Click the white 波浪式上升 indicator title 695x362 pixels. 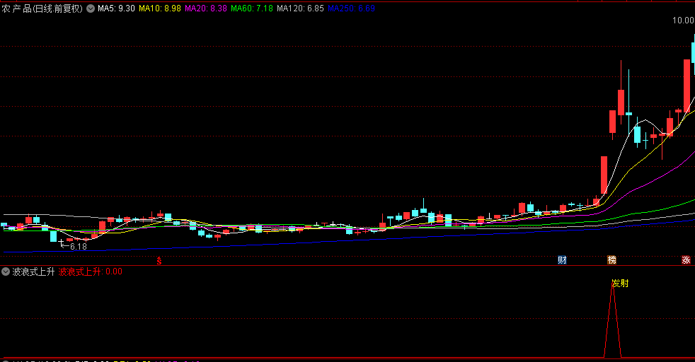(x=33, y=271)
